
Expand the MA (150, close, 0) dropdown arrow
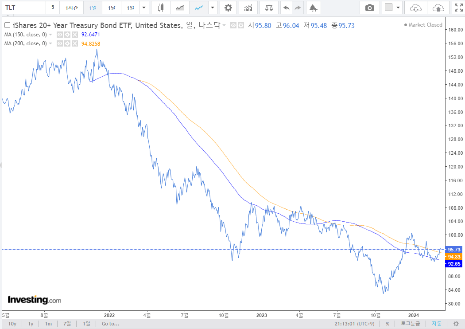51,35
